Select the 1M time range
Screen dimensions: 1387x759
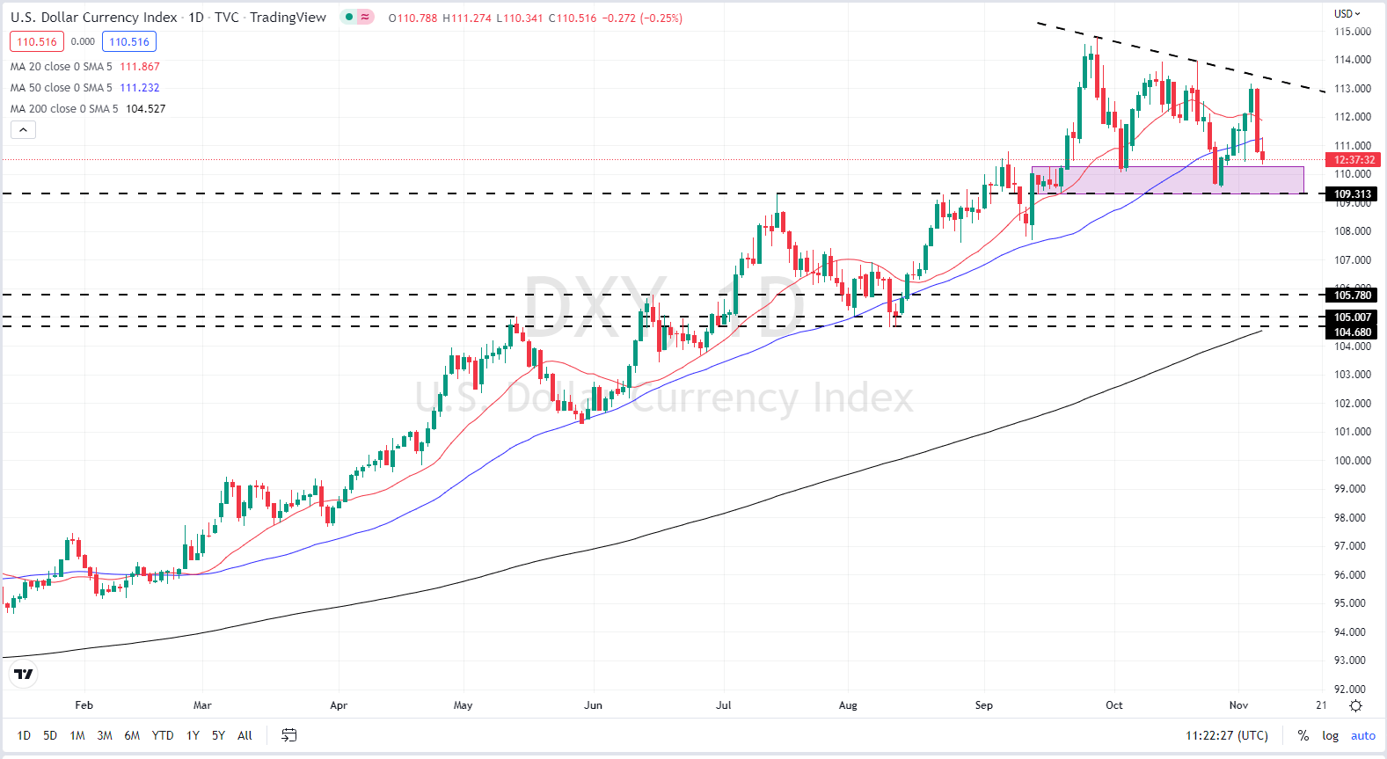click(x=77, y=735)
